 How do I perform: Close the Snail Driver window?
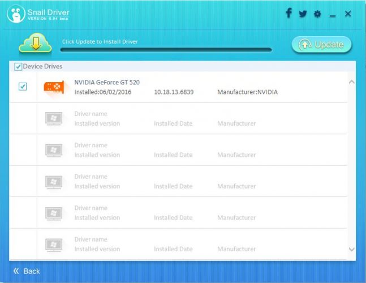(x=348, y=14)
